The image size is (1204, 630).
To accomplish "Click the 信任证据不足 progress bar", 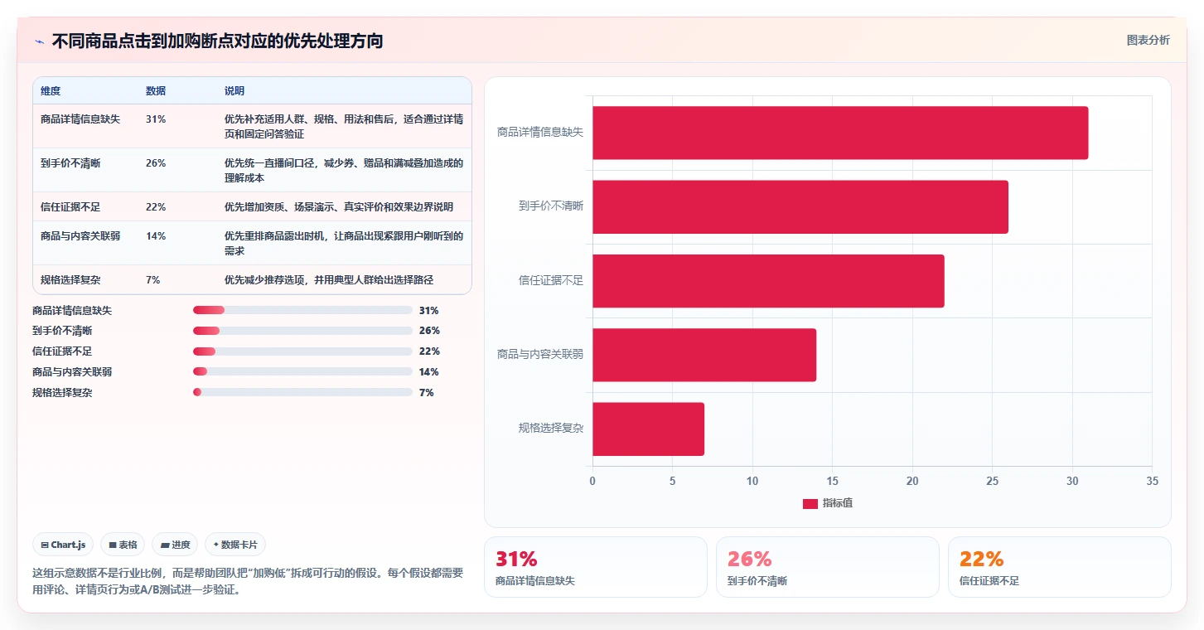I will tap(302, 351).
